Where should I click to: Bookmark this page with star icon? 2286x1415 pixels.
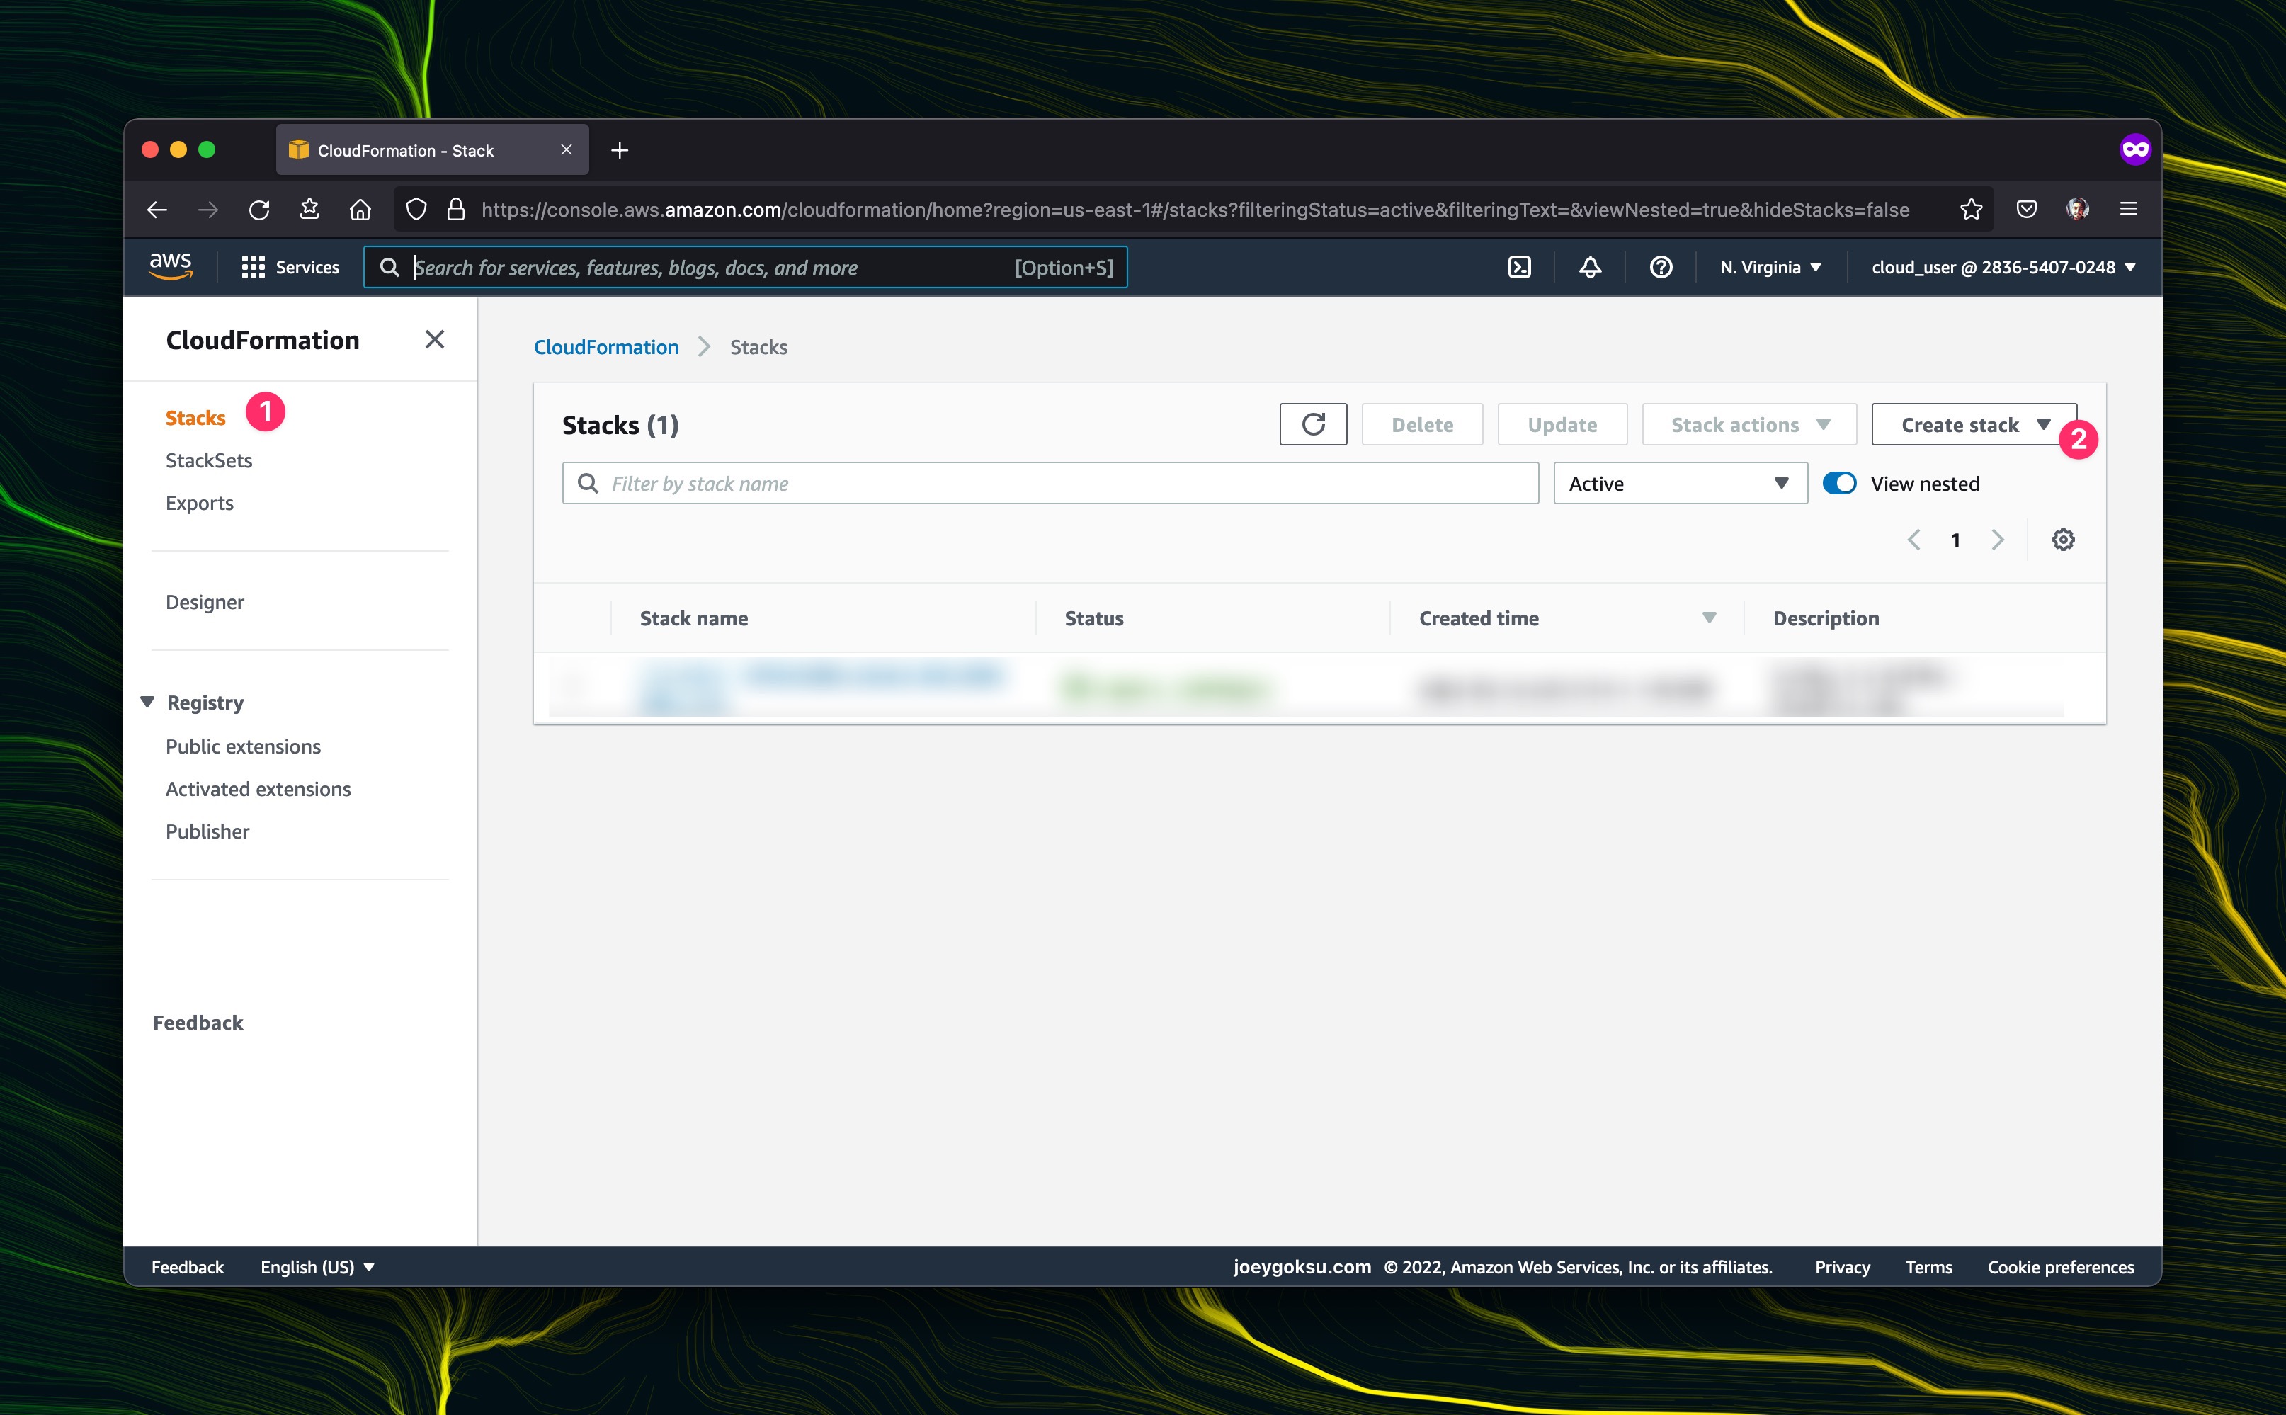(1972, 210)
